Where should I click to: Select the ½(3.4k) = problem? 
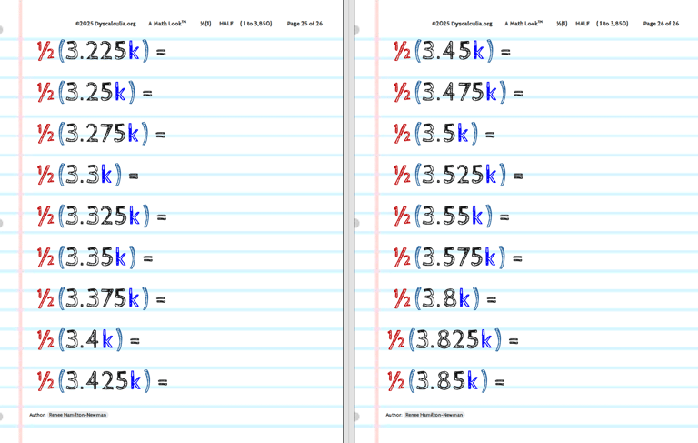[88, 339]
